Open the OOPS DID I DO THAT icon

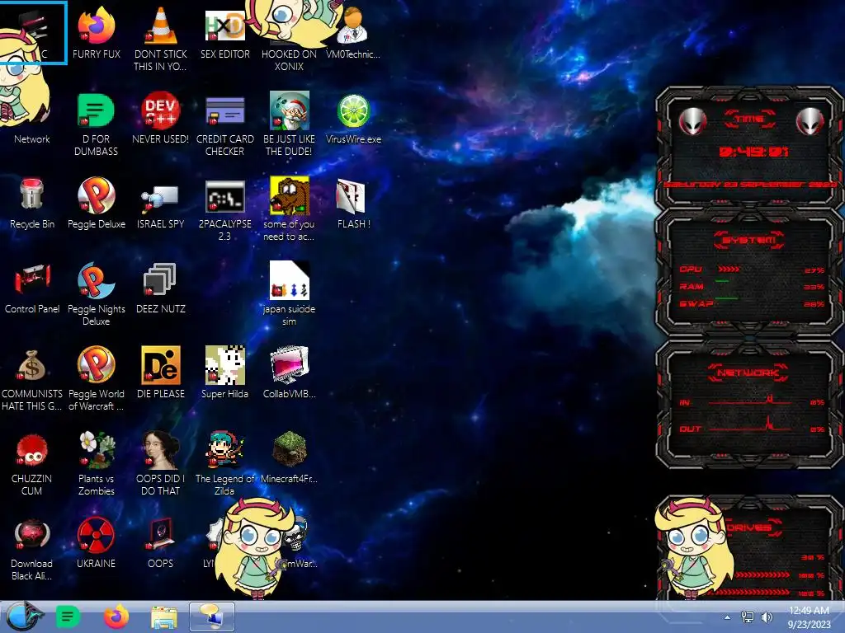[161, 464]
